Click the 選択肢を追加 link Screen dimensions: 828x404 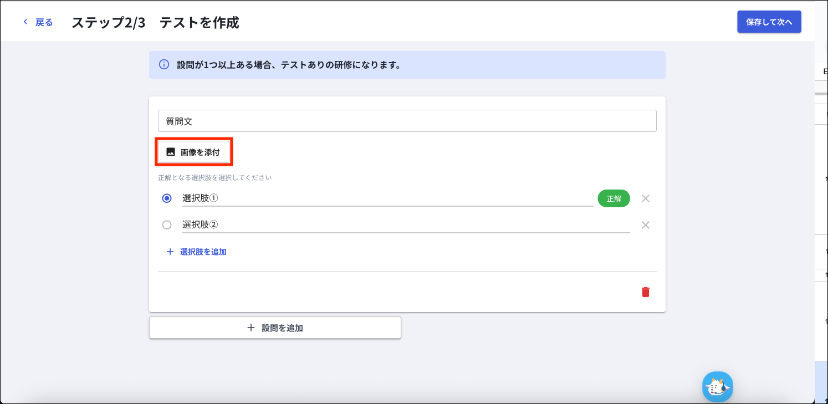pos(203,252)
